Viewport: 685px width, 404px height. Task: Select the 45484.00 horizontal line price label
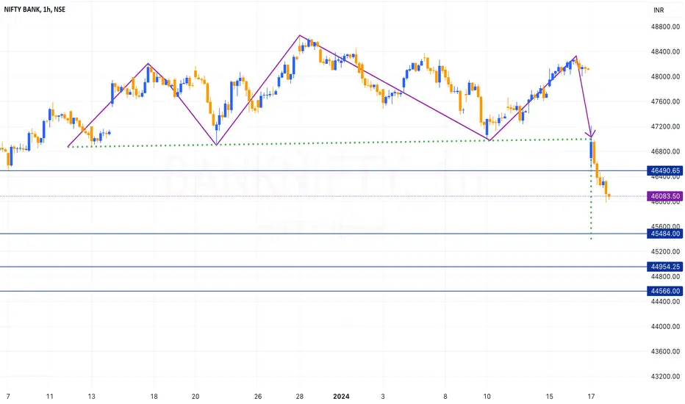pyautogui.click(x=665, y=234)
